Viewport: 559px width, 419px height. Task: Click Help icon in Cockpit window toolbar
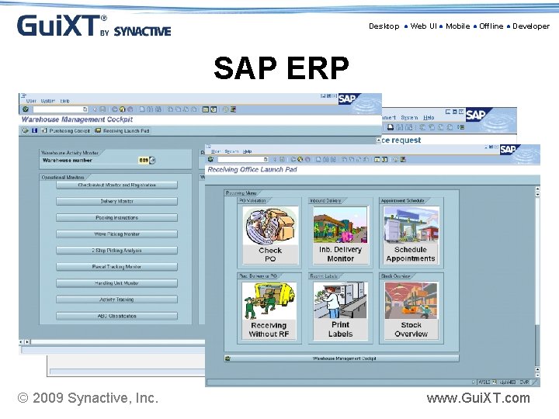(x=226, y=109)
